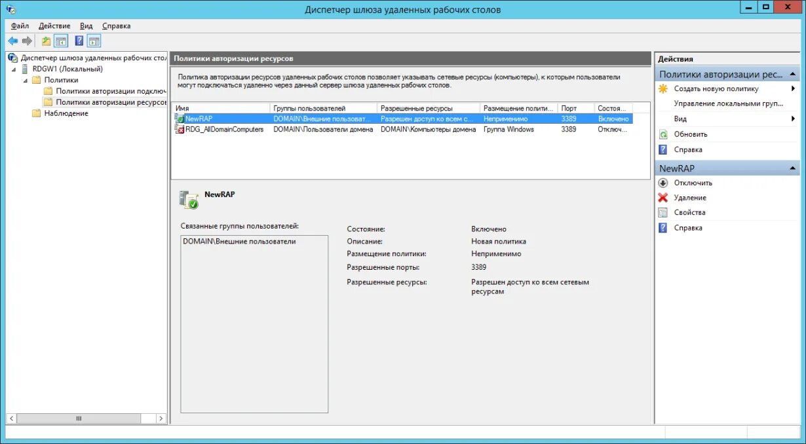Screen dimensions: 806x444
Task: Collapse the Политики tree node
Action: 26,81
